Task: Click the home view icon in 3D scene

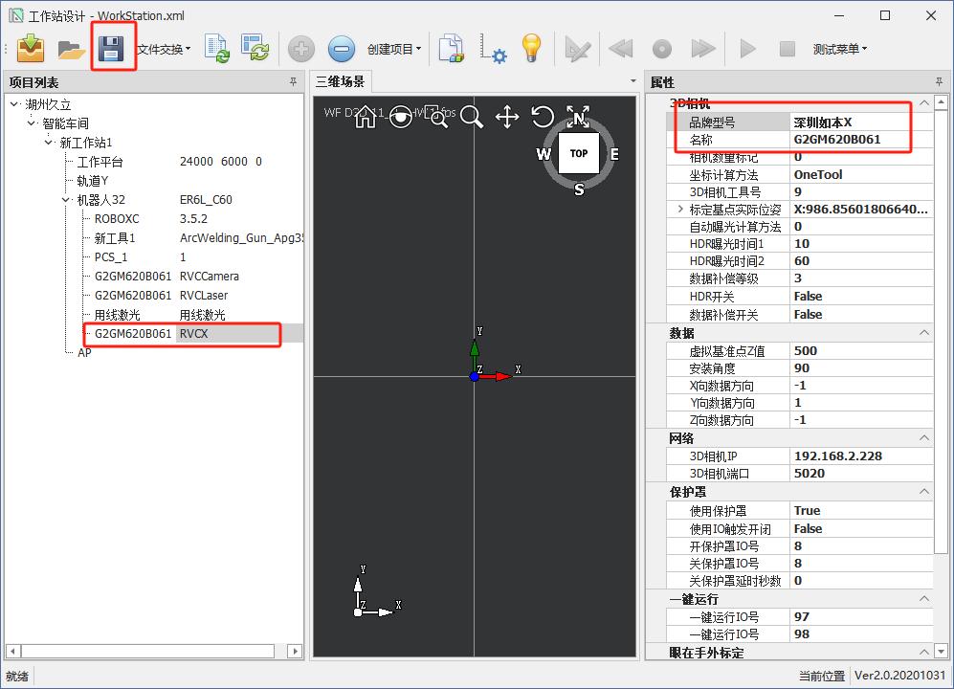Action: click(x=365, y=118)
